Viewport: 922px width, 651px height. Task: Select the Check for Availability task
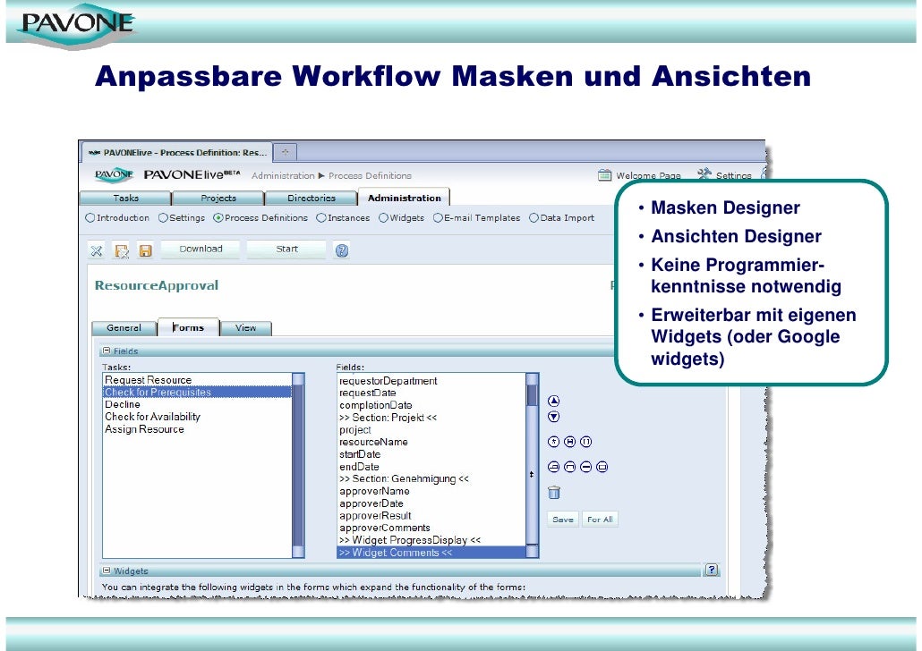click(x=197, y=417)
